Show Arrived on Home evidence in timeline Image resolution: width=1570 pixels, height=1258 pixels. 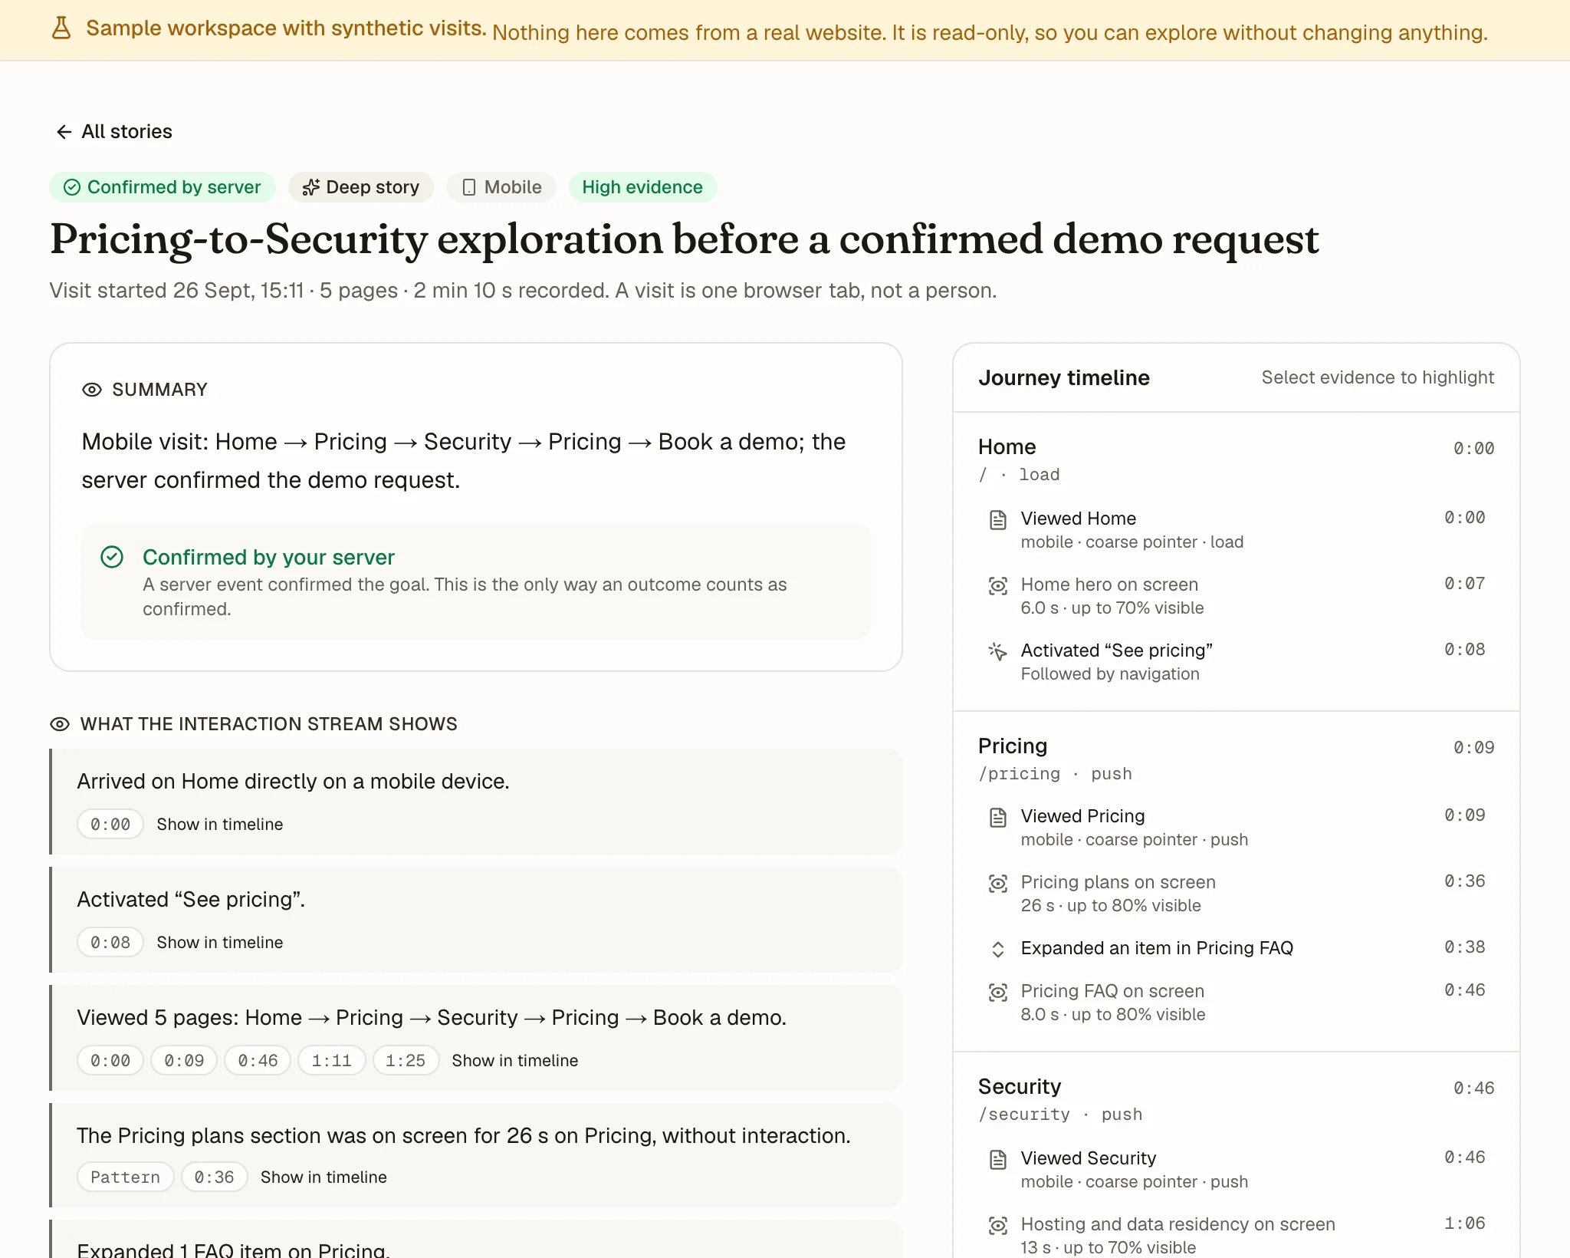click(220, 824)
